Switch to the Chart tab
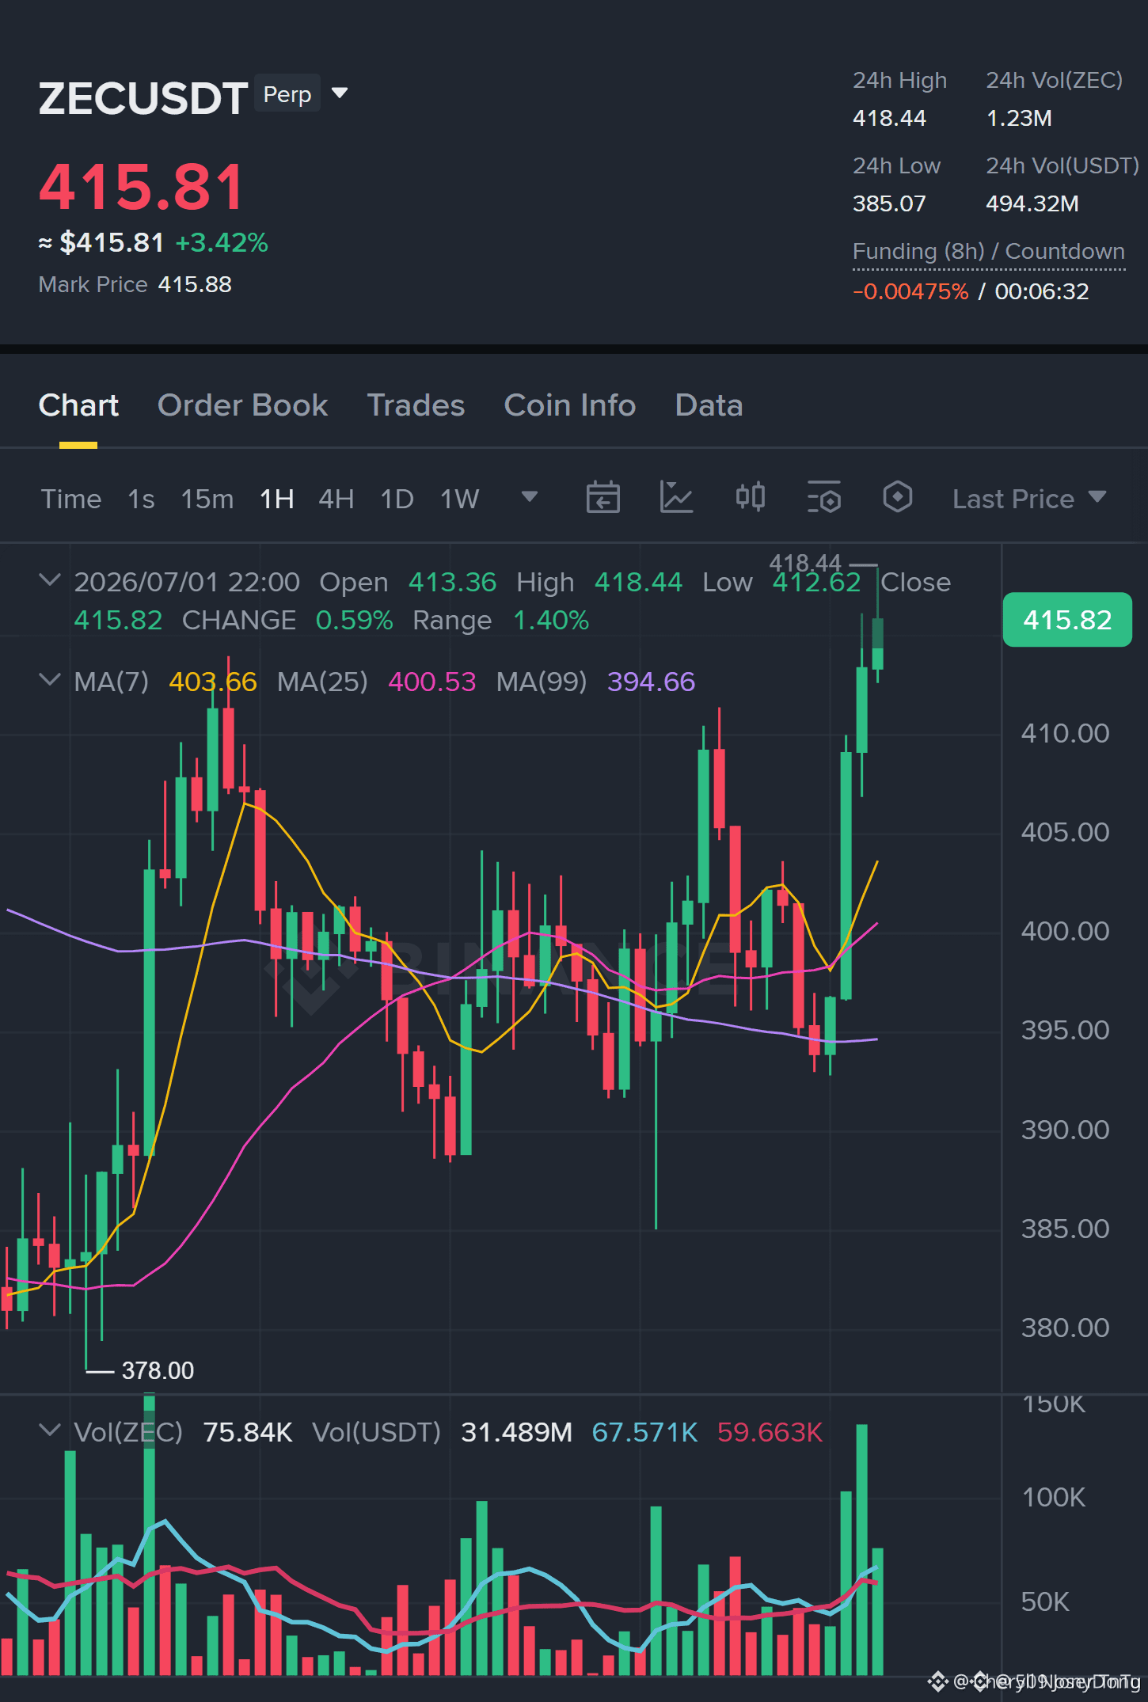 [x=78, y=405]
